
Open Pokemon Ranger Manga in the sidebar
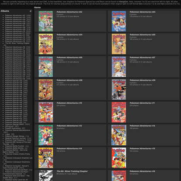click(15, 136)
